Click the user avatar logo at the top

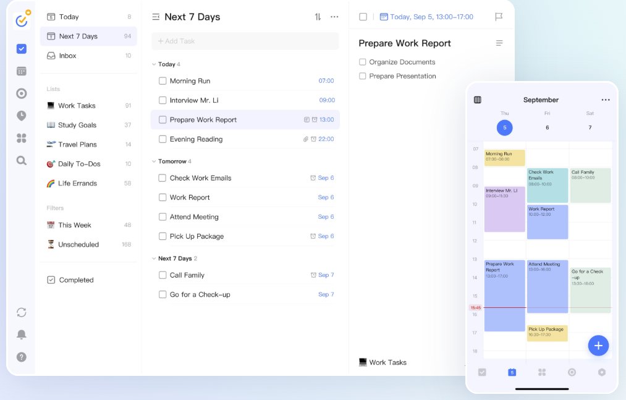(x=22, y=19)
